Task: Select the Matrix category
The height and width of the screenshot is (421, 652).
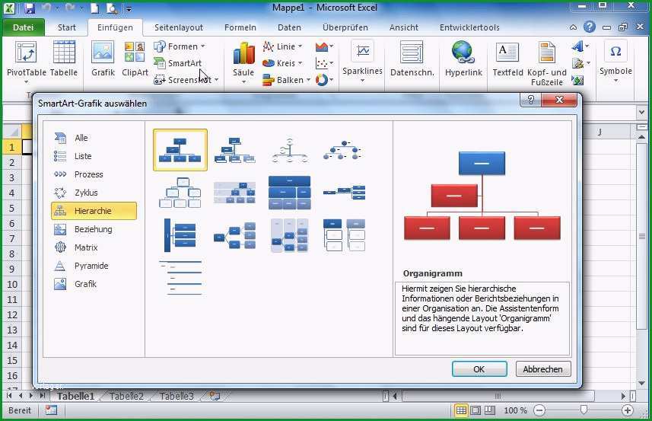Action: (x=94, y=247)
